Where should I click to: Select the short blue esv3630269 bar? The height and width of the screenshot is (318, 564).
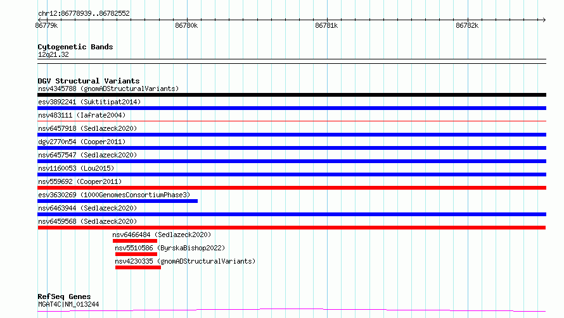[x=118, y=201]
